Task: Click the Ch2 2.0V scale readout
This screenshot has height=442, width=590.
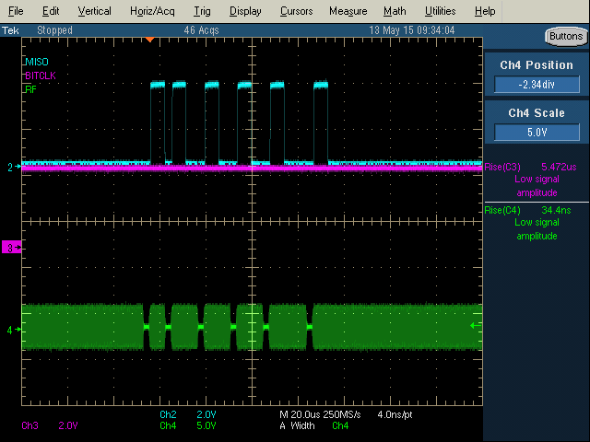Action: click(188, 414)
